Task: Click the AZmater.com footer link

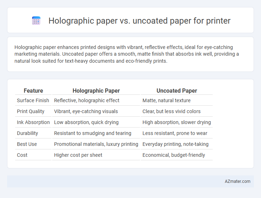Action: (x=237, y=181)
